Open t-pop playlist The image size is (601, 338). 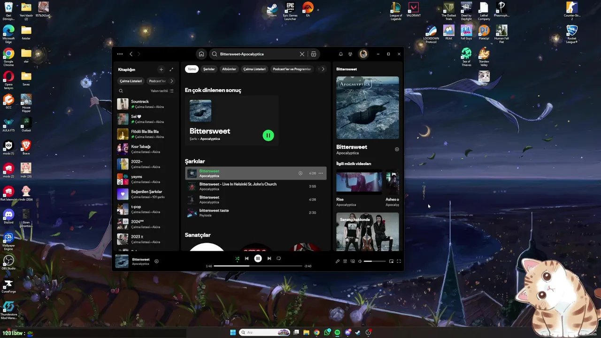tap(146, 209)
